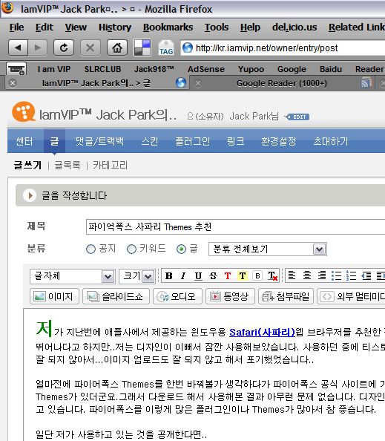The height and width of the screenshot is (441, 385).
Task: Open the del.icio.us bookmarks checkered icon
Action: 142,48
